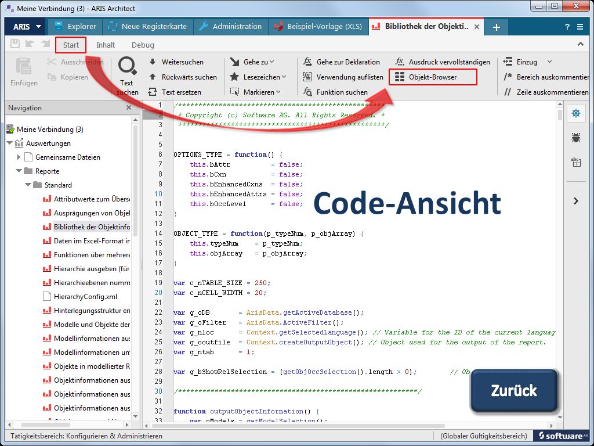Click the Zurück button
Viewport: 594px width, 446px height.
point(514,391)
